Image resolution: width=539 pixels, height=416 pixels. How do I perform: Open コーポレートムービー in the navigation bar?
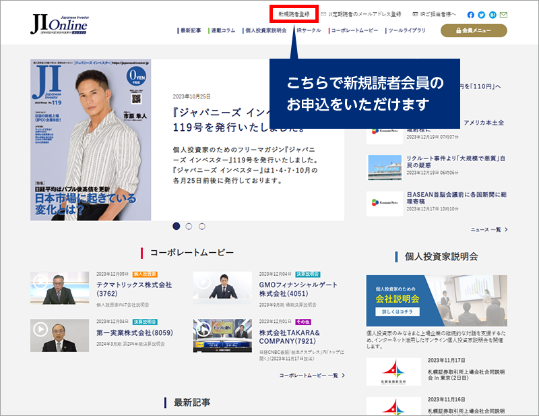(x=354, y=30)
